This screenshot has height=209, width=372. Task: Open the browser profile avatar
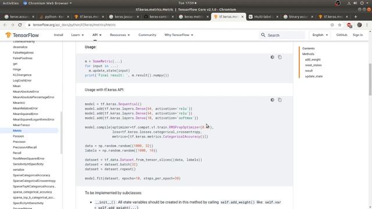pyautogui.click(x=359, y=25)
